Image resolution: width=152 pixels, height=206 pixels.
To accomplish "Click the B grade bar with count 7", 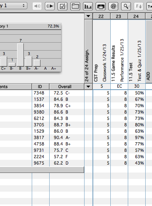I will (x=20, y=55).
